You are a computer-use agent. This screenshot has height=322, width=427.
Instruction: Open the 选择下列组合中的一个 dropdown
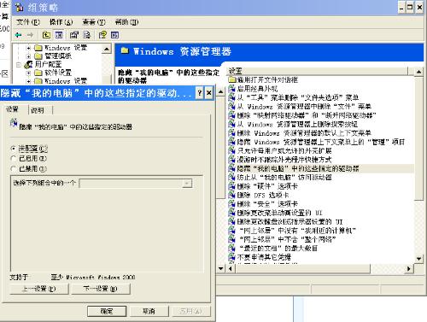(187, 184)
